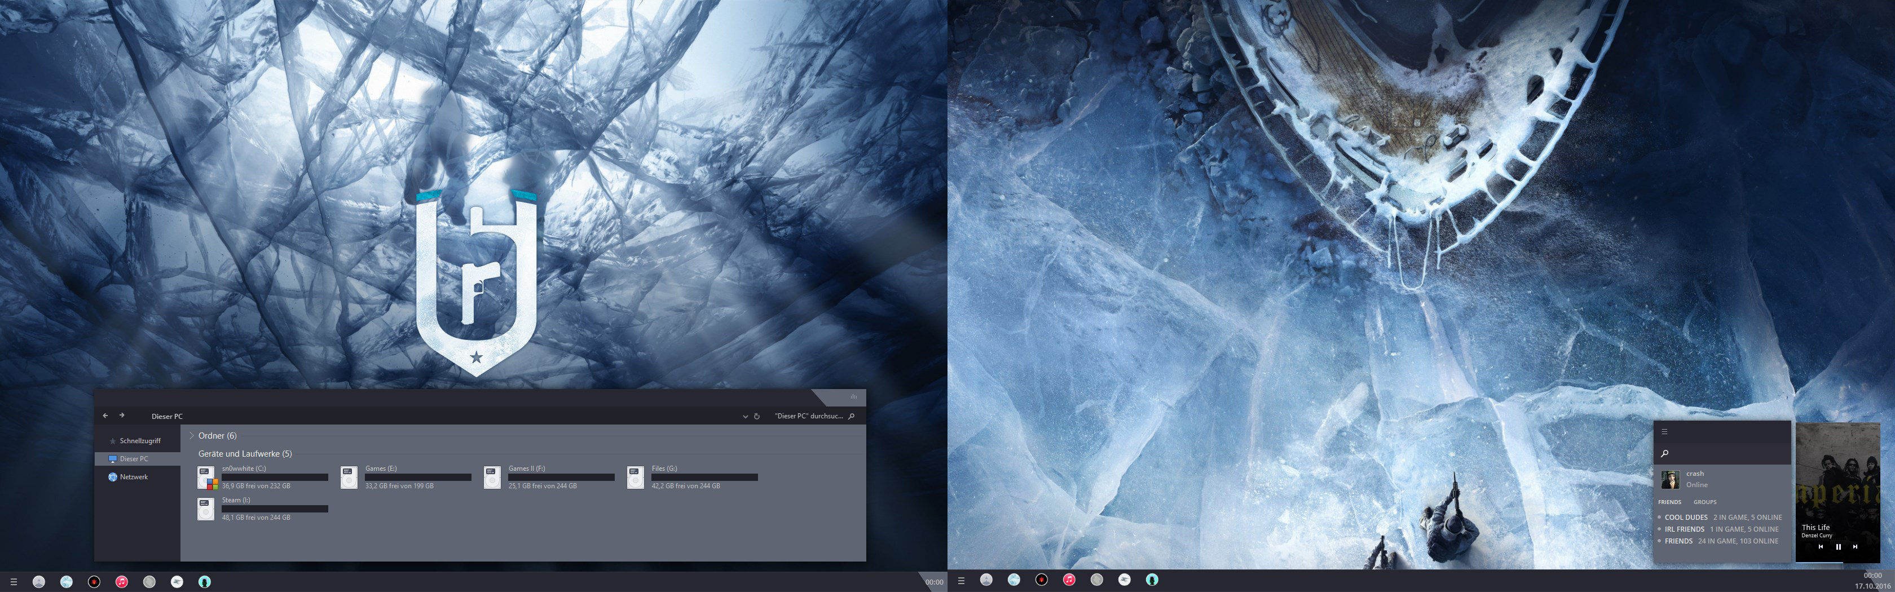Image resolution: width=1895 pixels, height=592 pixels.
Task: Click the crash username
Action: pyautogui.click(x=1695, y=474)
